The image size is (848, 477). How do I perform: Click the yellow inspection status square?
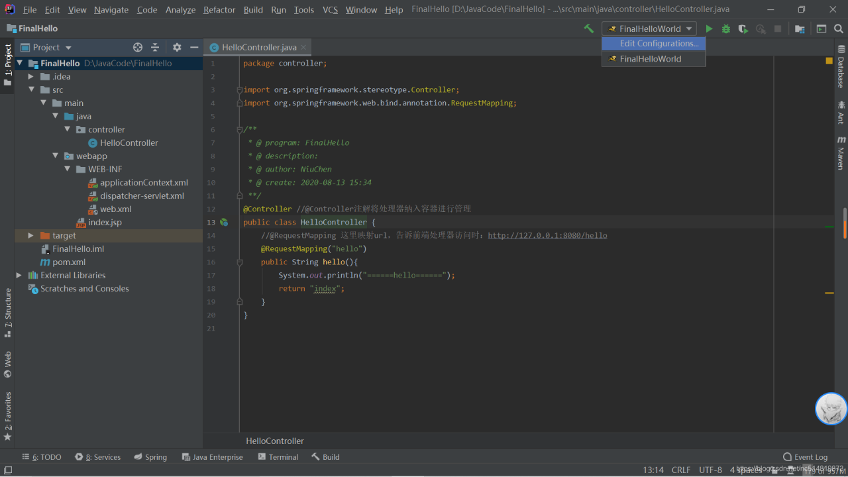point(829,61)
